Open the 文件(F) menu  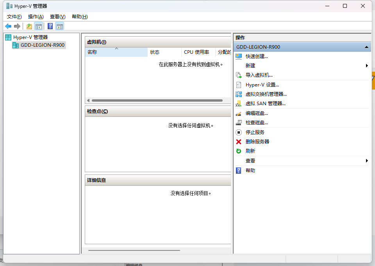click(14, 17)
